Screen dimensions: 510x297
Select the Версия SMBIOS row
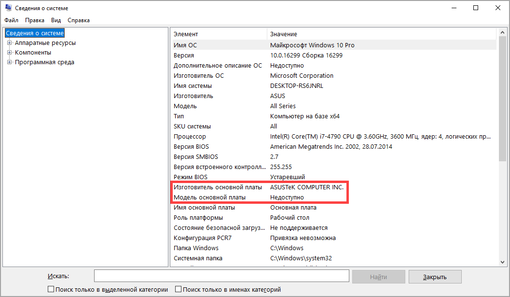(x=334, y=156)
